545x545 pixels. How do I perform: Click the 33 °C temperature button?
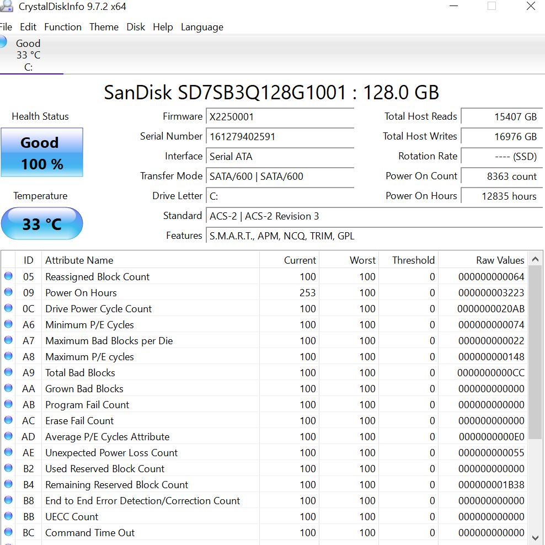[42, 224]
